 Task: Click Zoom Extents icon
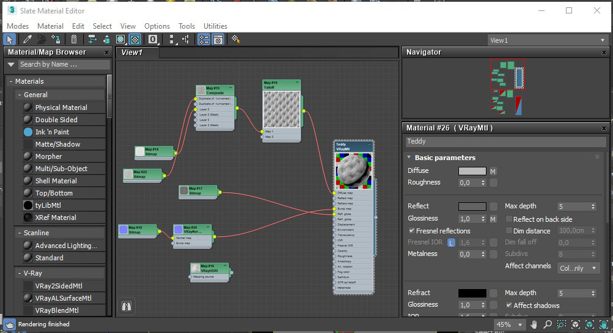(576, 324)
